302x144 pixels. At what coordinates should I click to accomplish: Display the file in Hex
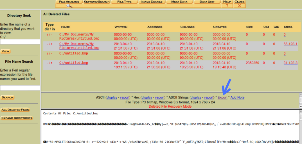click(147, 98)
